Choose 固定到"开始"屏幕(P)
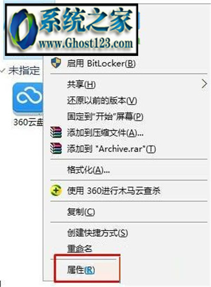 coord(105,117)
